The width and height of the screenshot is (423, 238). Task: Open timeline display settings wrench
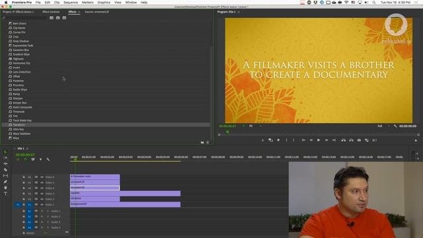click(x=48, y=159)
